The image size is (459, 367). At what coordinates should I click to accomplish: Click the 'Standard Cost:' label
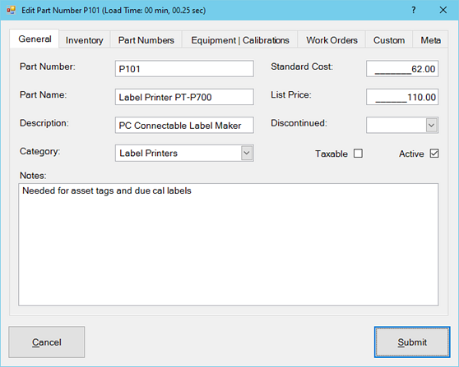(x=302, y=67)
